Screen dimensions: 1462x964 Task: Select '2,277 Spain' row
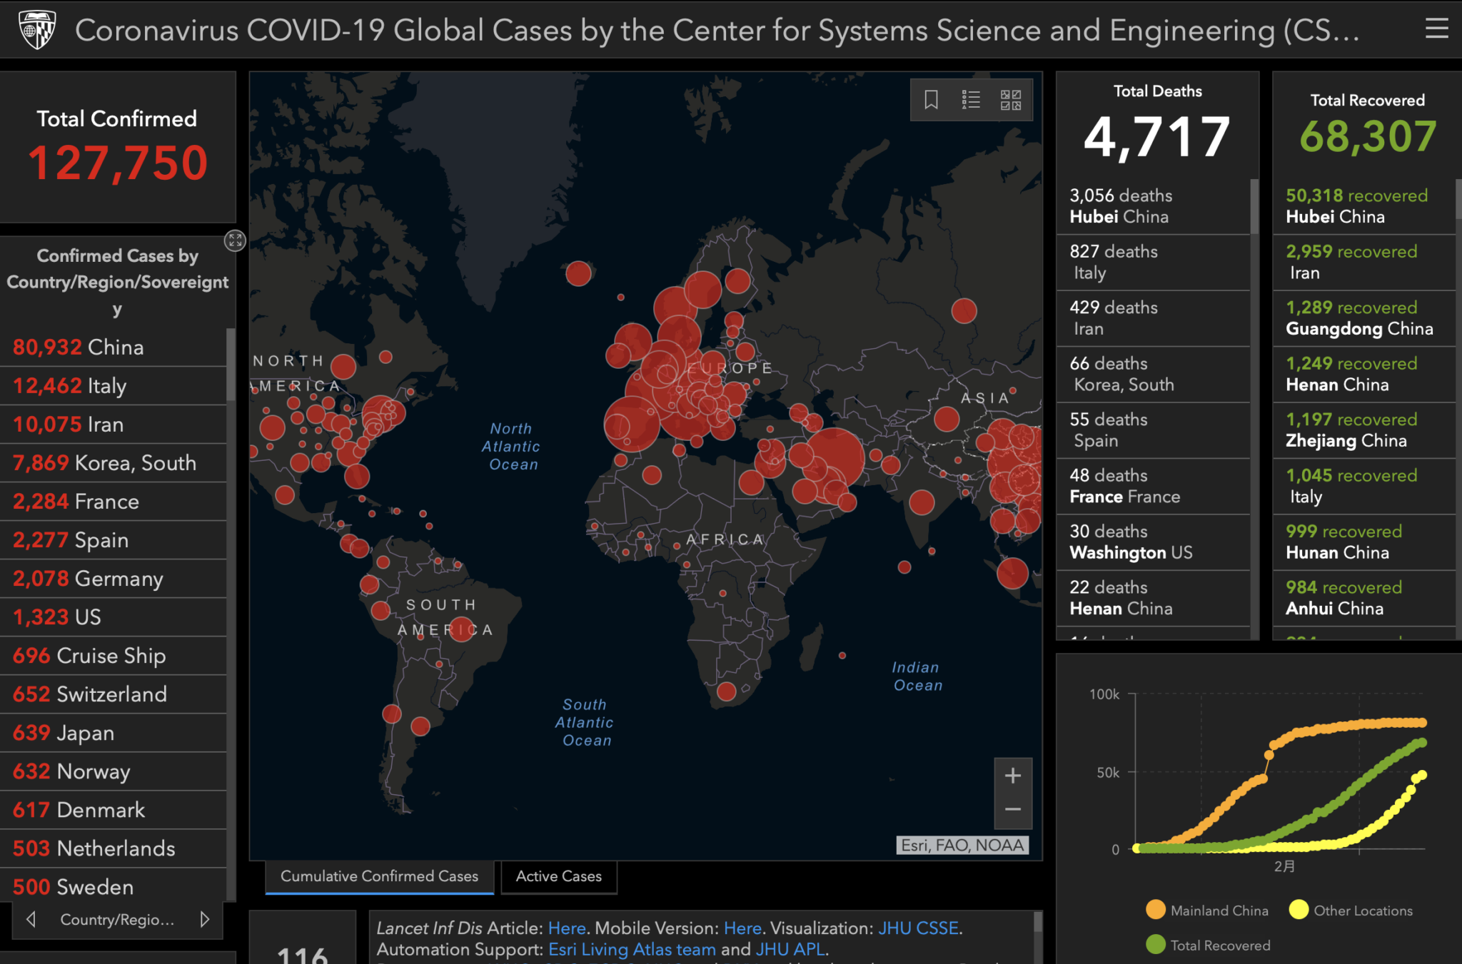(x=114, y=540)
